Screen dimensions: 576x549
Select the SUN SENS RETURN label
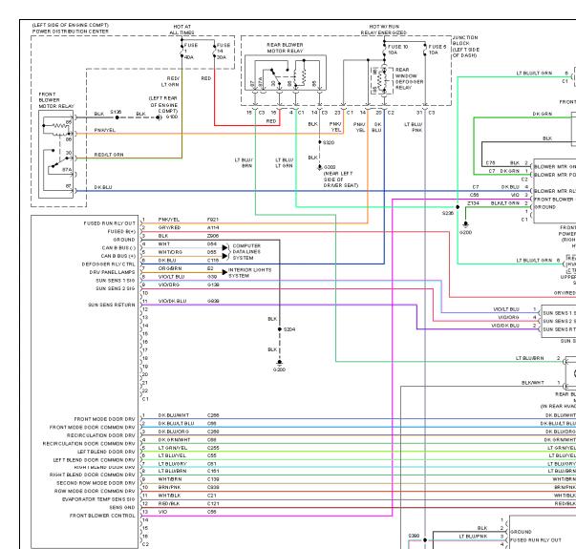112,306
